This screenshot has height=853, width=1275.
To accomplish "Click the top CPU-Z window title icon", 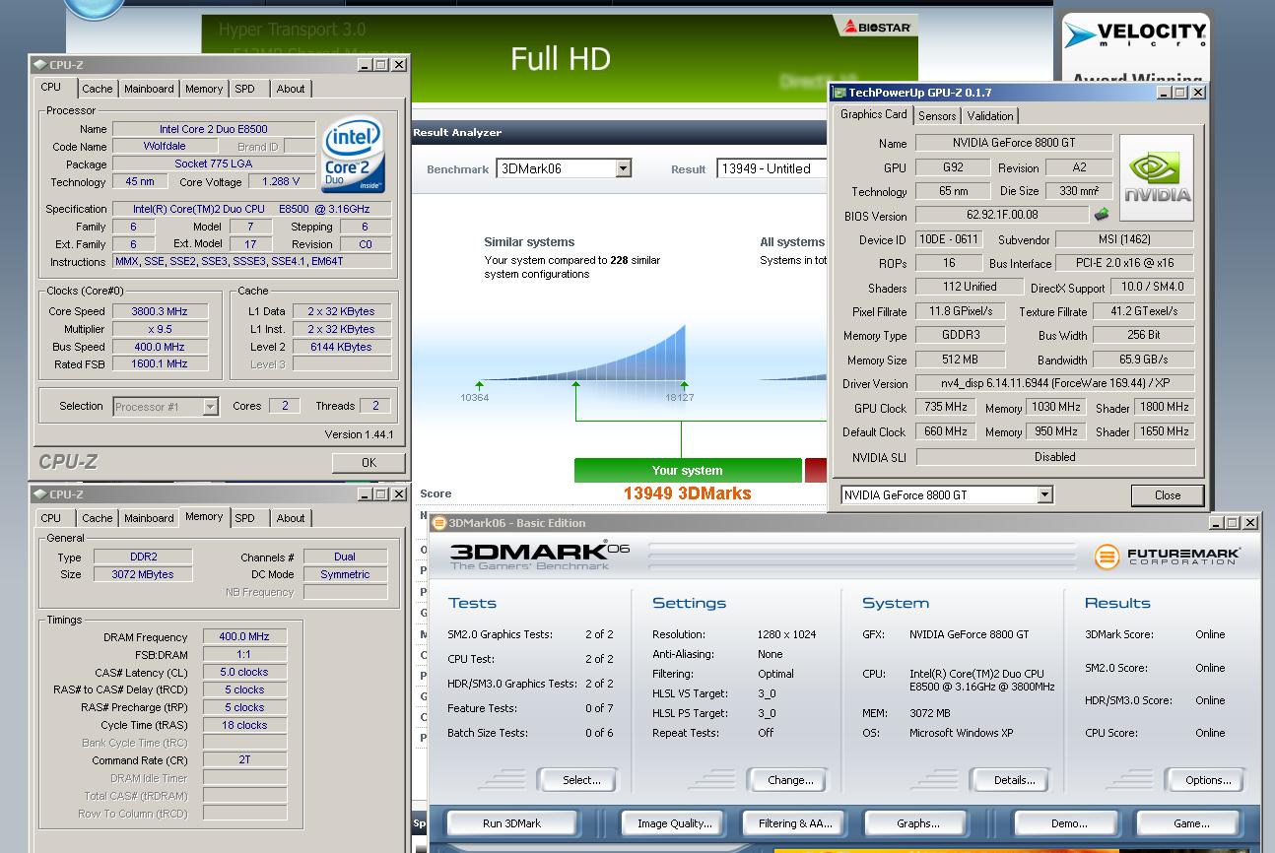I will (x=39, y=65).
